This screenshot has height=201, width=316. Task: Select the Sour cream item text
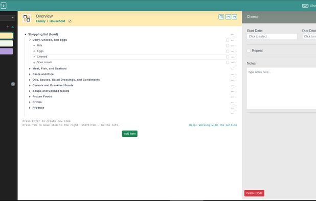point(44,62)
